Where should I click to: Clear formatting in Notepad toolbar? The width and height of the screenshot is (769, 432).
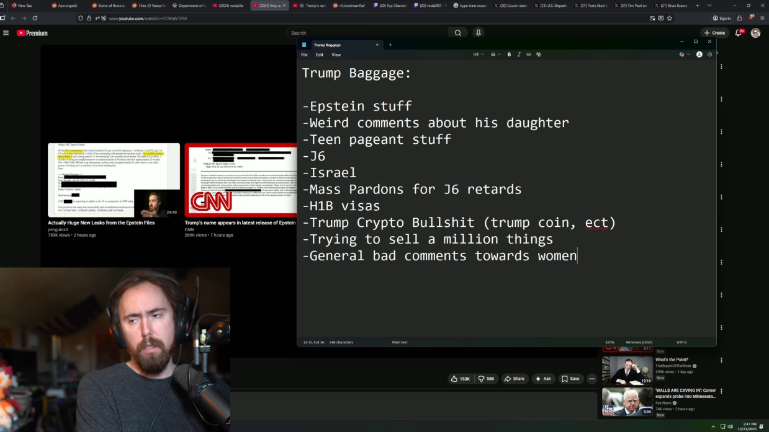(538, 55)
